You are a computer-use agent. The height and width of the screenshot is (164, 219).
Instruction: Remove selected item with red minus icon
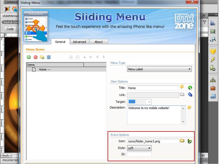(36, 57)
